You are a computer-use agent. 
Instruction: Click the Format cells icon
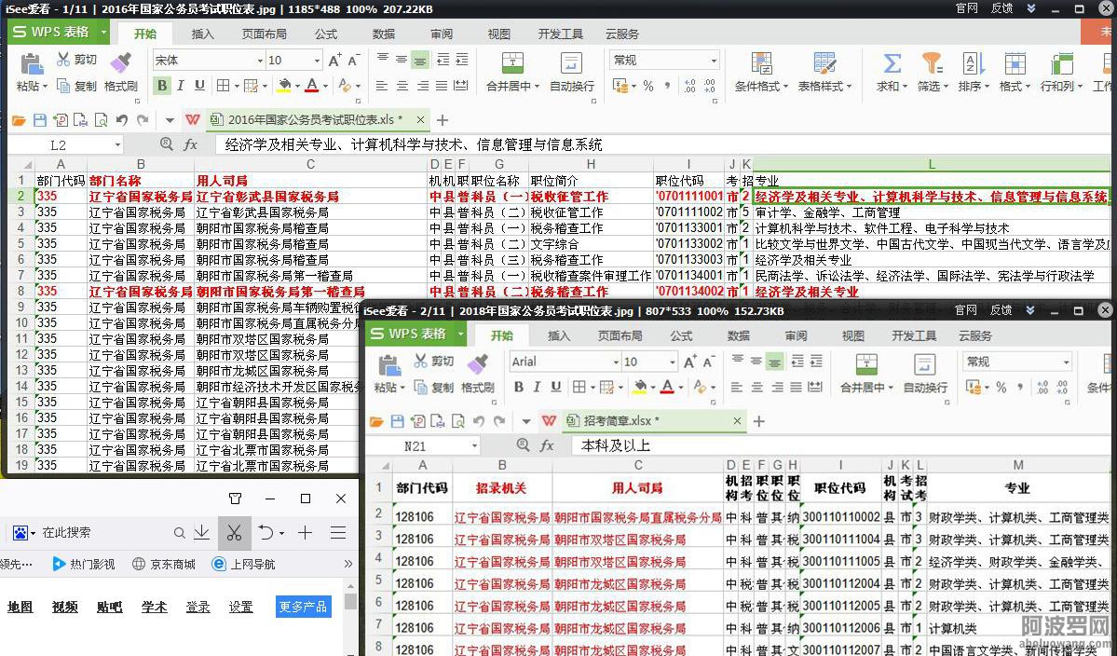point(1015,63)
